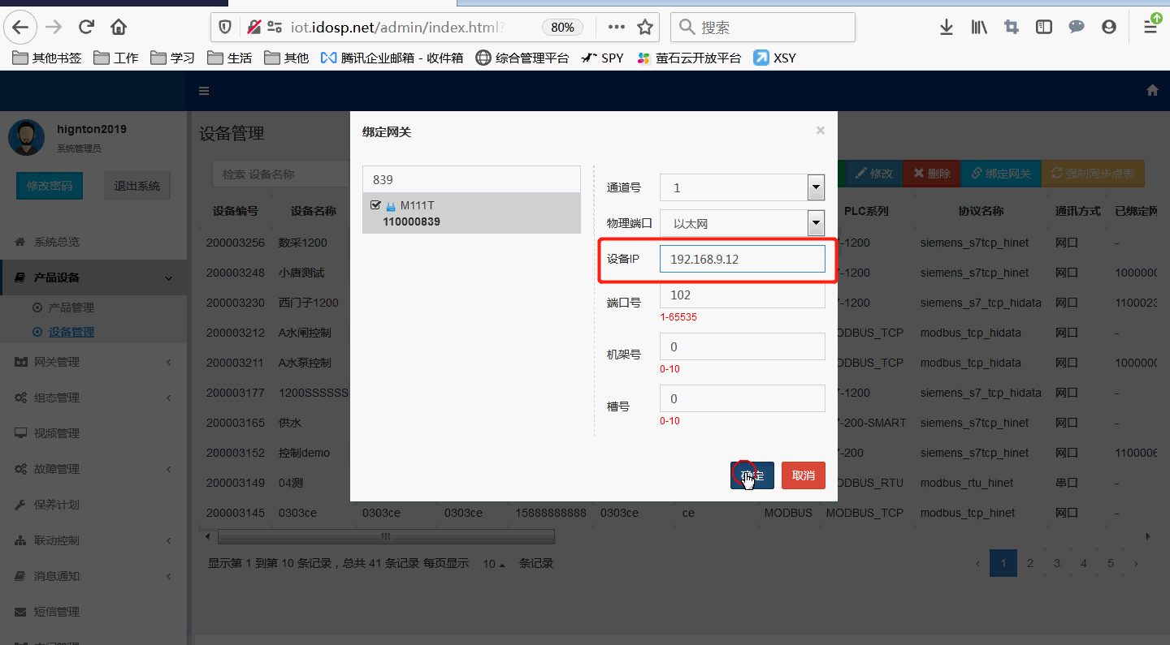Go to results page 3
The width and height of the screenshot is (1170, 645).
[1056, 562]
